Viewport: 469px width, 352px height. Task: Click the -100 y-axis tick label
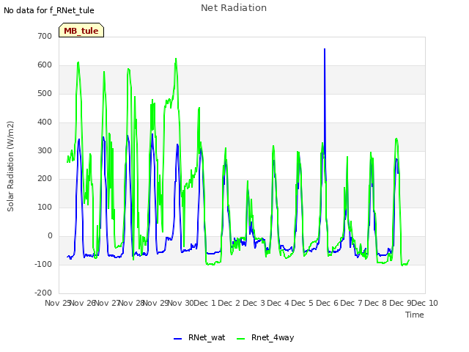coord(43,264)
